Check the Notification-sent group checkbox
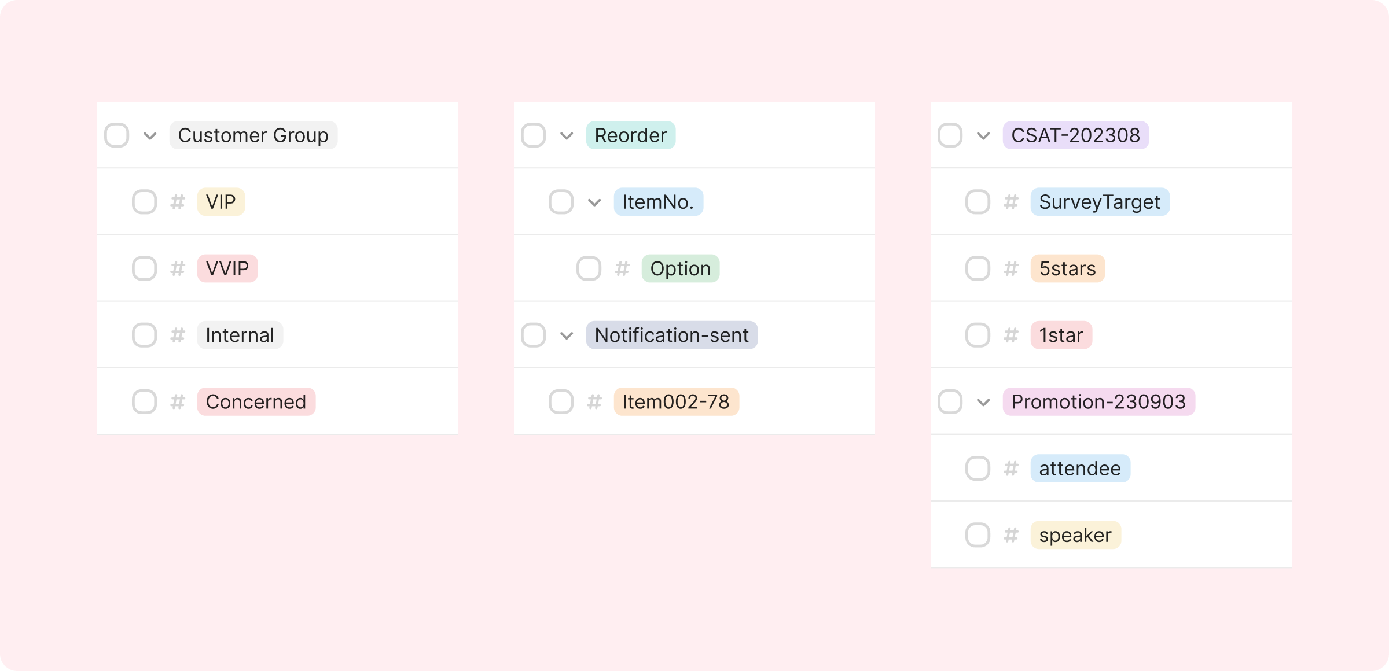1389x671 pixels. [x=534, y=335]
